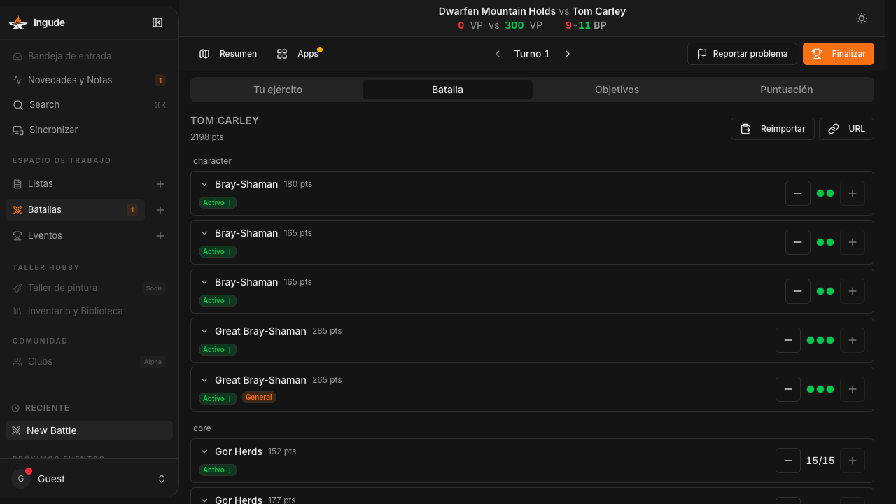Click the 15/15 model count
Viewport: 896px width, 504px height.
point(820,461)
